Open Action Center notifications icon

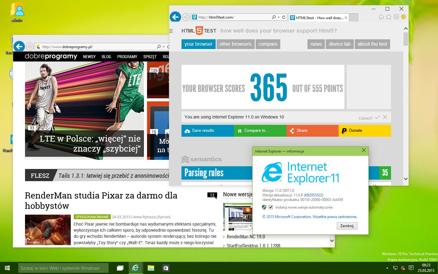411,268
